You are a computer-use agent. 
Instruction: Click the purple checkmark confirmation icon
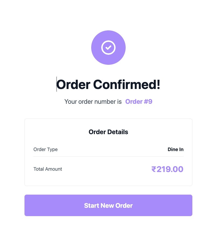(108, 48)
